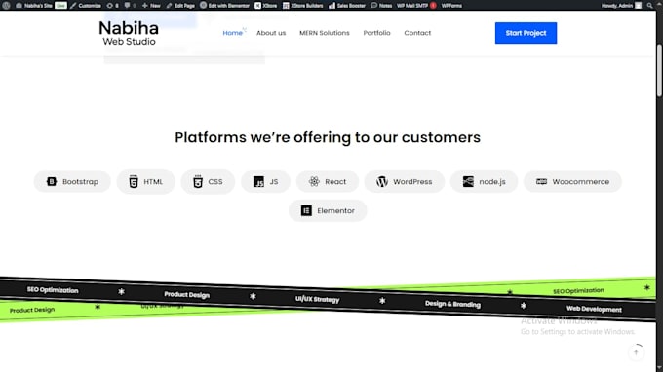
Task: Open WPForms in admin bar
Action: coord(451,6)
